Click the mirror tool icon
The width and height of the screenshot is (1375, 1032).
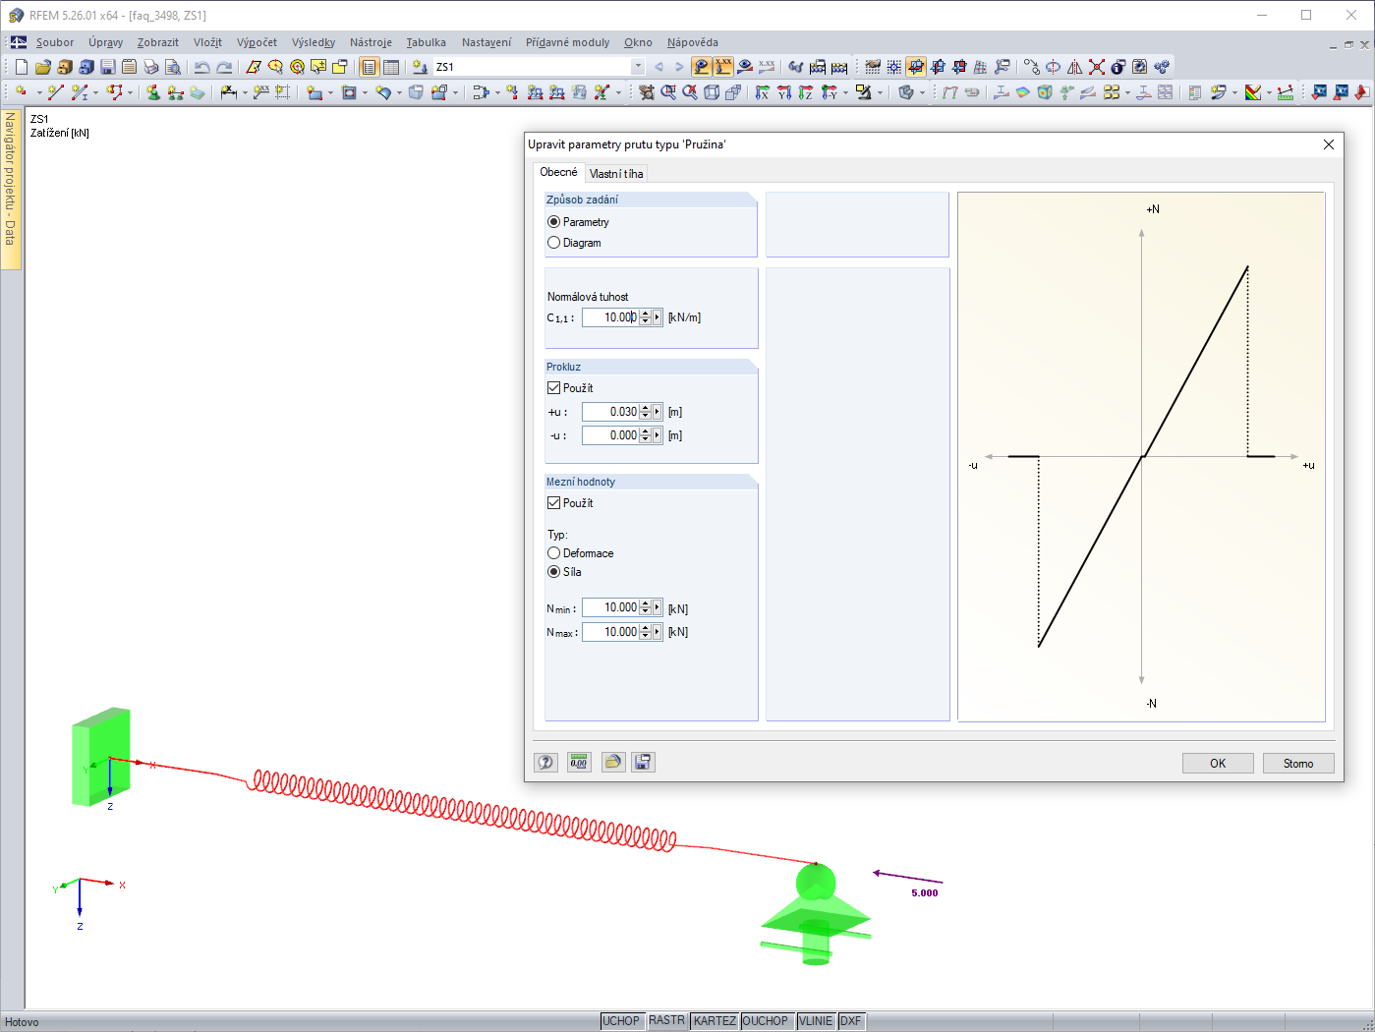1075,67
